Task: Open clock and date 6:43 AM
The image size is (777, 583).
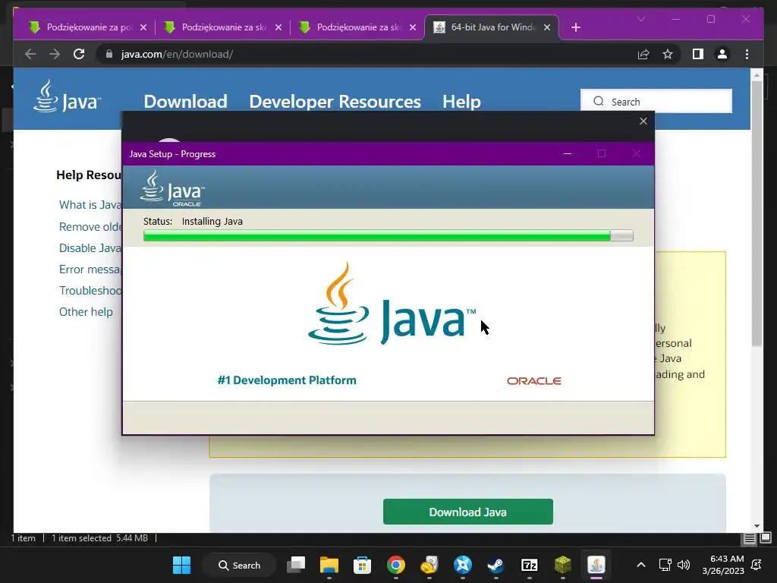Action: pos(723,565)
